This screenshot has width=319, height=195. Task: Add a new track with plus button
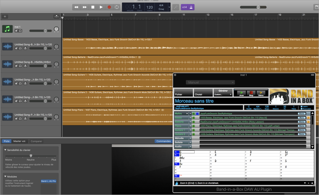click(x=5, y=16)
